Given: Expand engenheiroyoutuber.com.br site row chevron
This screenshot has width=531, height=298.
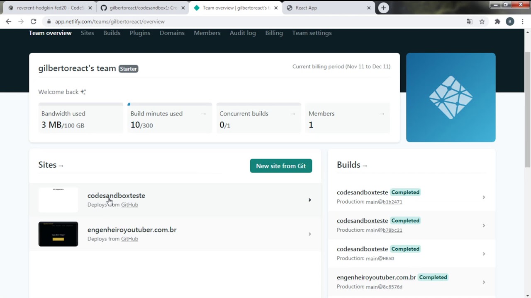Looking at the screenshot, I should (309, 234).
